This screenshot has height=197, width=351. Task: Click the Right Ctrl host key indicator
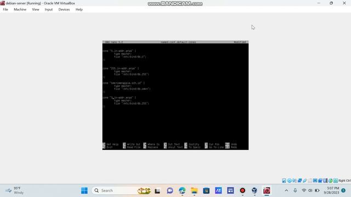[x=344, y=181]
